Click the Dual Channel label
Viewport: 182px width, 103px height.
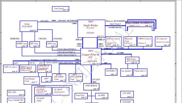coord(115,24)
